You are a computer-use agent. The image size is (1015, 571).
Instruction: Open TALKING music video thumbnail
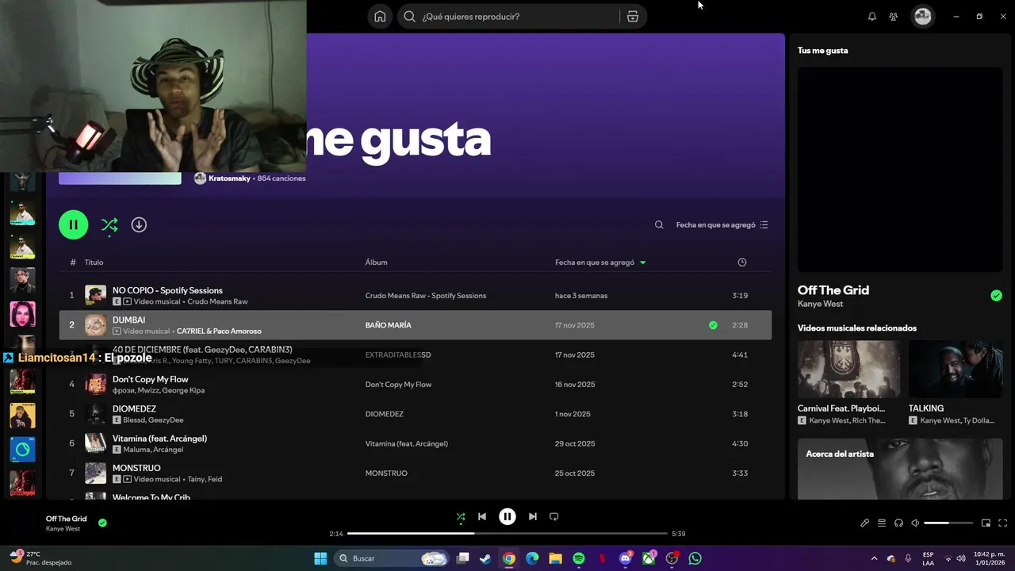pyautogui.click(x=956, y=369)
